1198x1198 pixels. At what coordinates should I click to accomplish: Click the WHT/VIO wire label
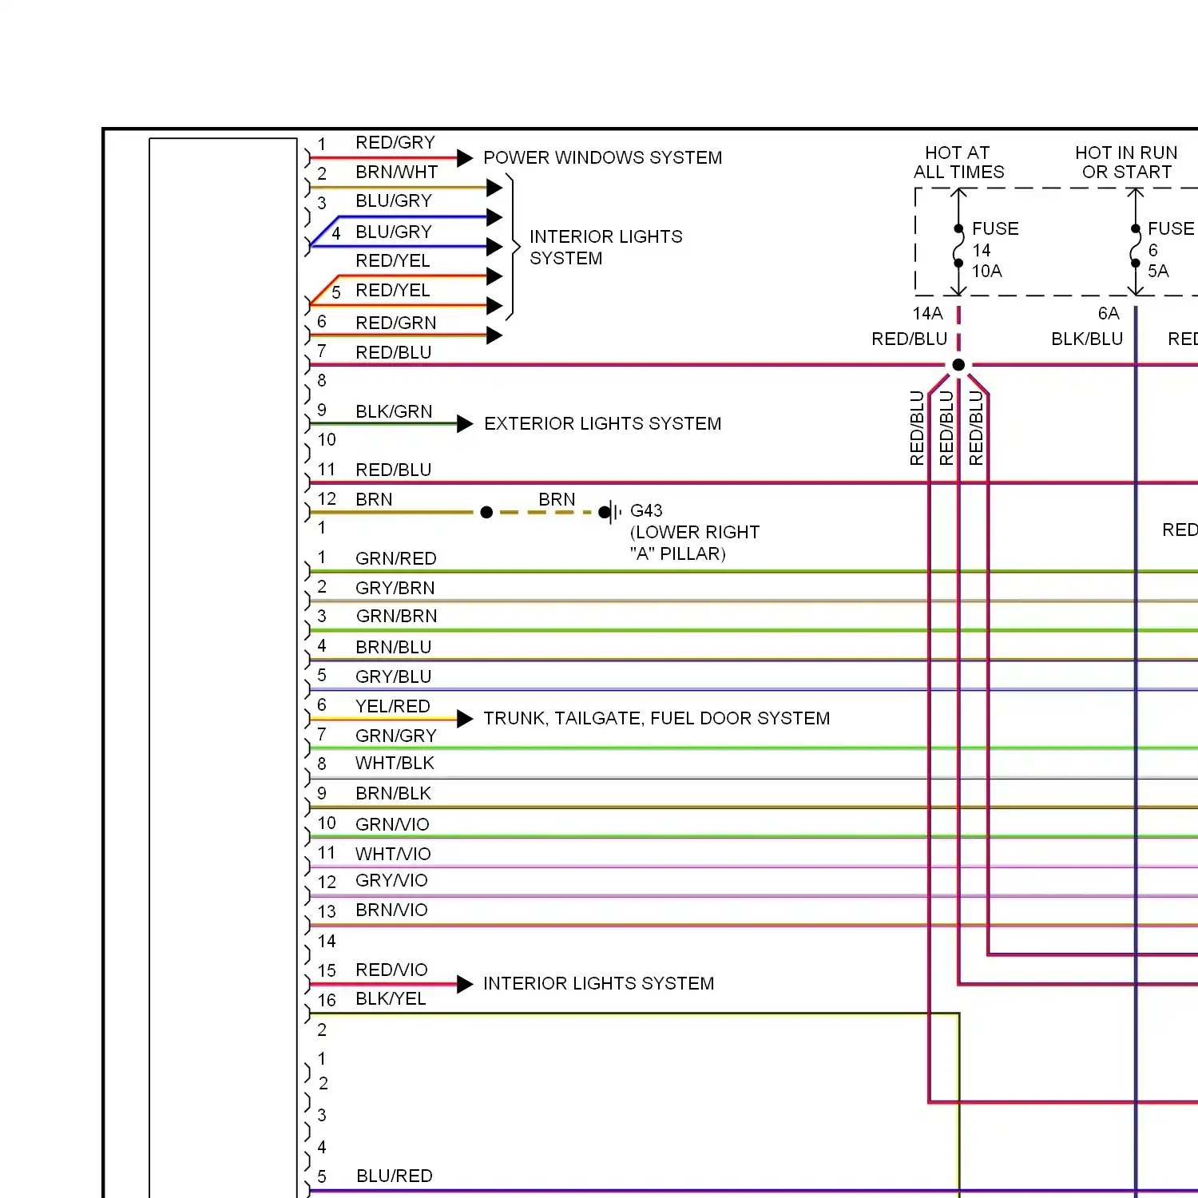[x=393, y=854]
